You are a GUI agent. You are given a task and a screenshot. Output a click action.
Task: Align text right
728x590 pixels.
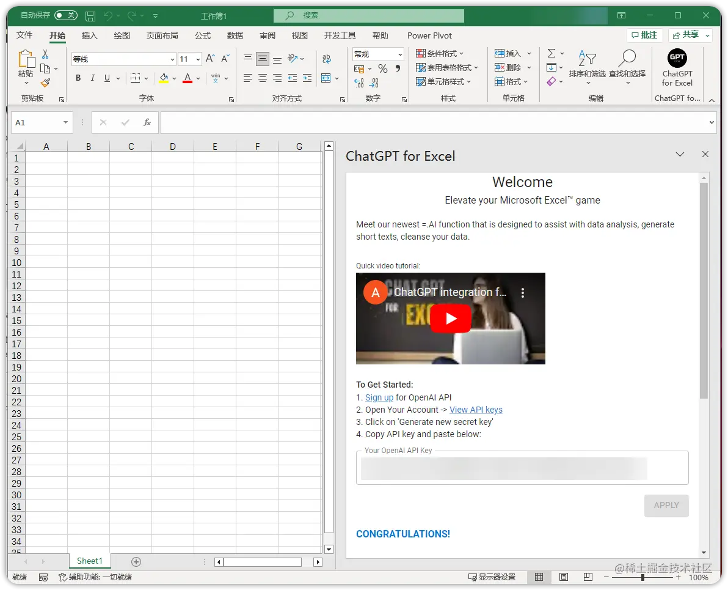click(277, 78)
